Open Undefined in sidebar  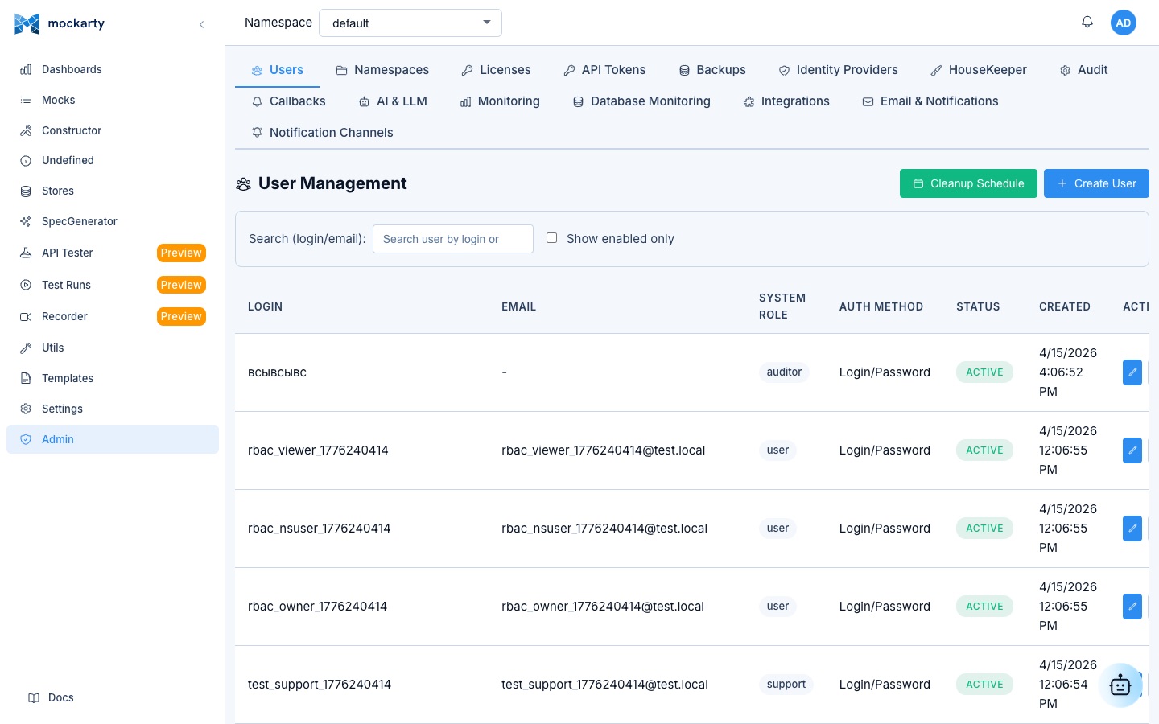tap(113, 160)
